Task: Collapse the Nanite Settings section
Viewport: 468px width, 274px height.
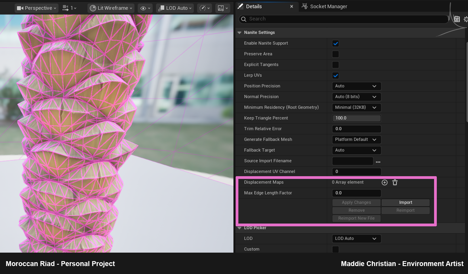Action: 239,33
